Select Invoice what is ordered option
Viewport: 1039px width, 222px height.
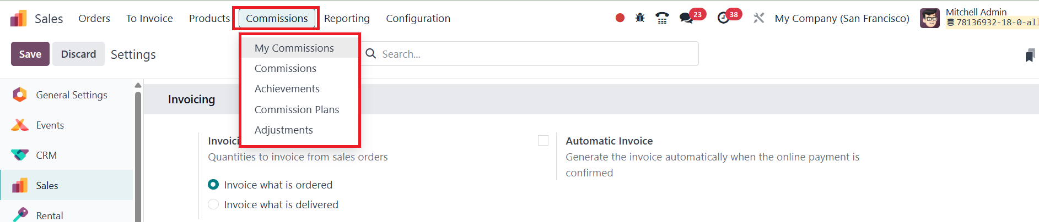coord(213,185)
